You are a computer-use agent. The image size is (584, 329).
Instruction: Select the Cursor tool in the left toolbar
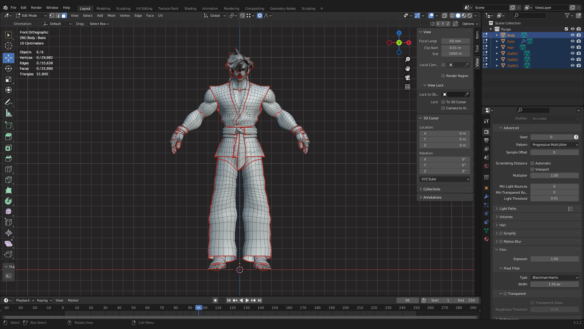[x=9, y=46]
